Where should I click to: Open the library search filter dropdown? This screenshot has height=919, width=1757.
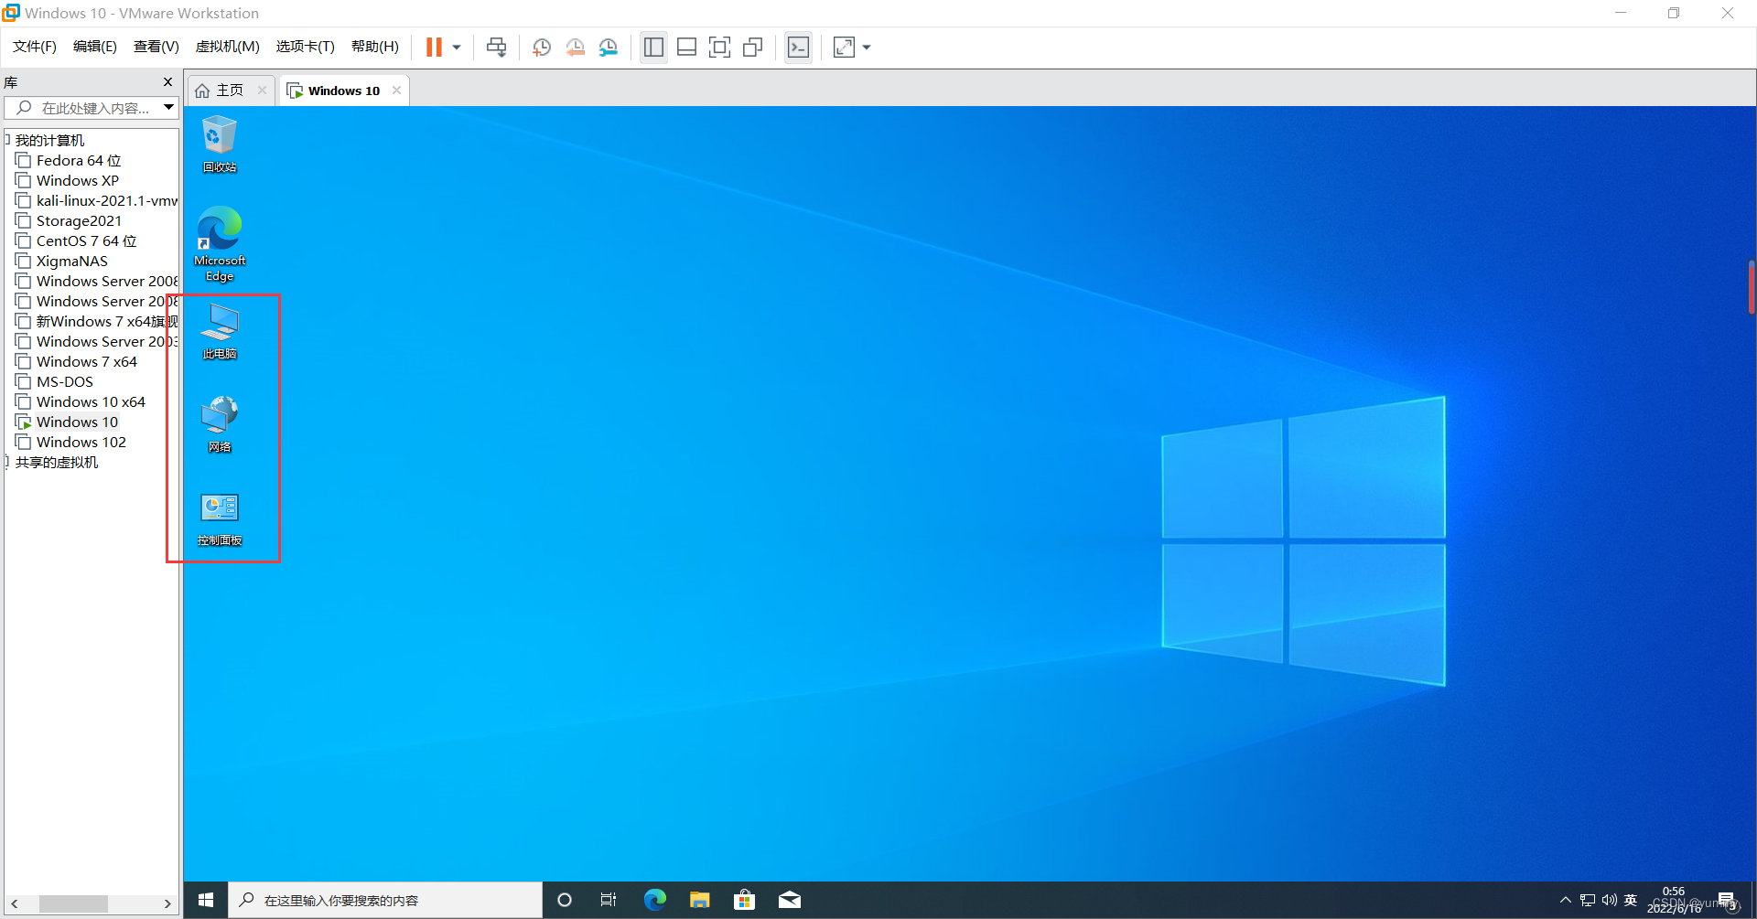click(x=168, y=107)
